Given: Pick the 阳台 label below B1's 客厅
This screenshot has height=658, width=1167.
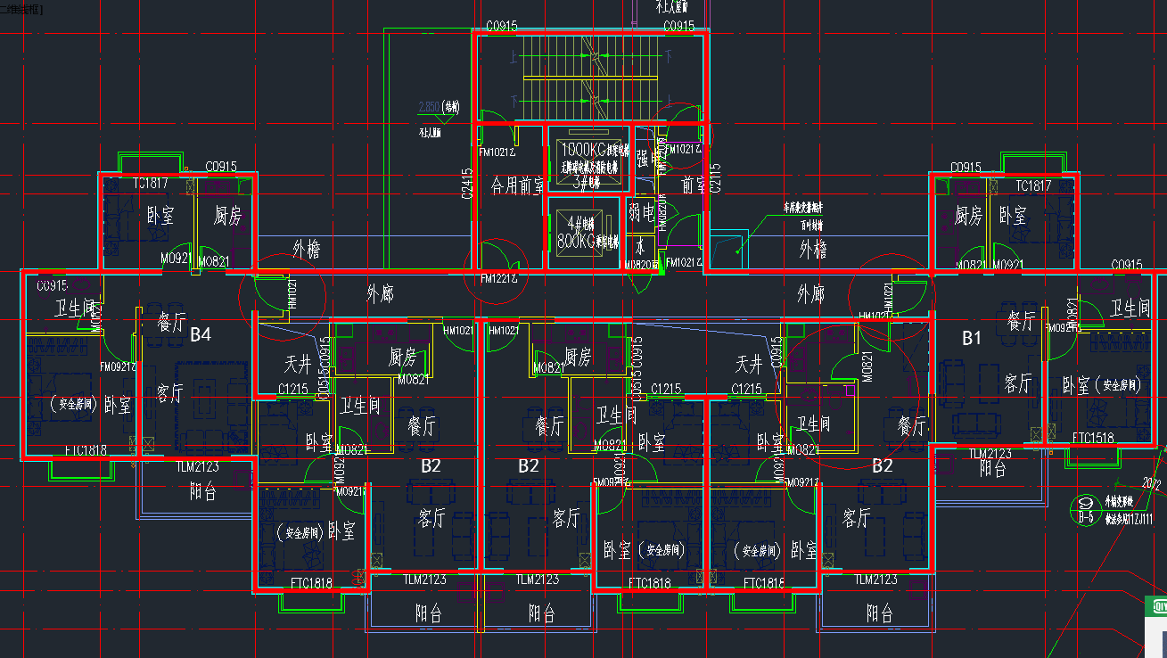Looking at the screenshot, I should tap(992, 469).
